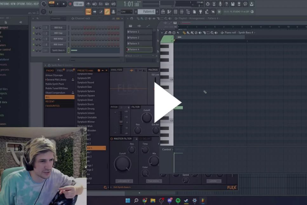Select the Synth Bass 4 channel button

tap(58, 50)
